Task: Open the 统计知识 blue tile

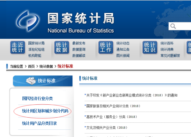Action: click(150, 47)
